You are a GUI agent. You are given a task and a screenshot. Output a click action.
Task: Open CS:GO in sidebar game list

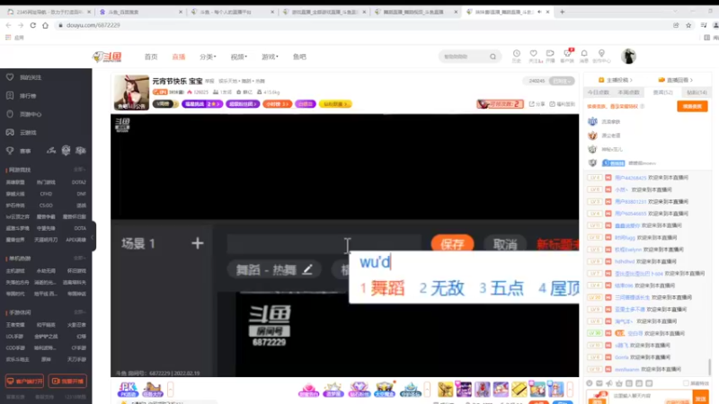click(x=46, y=206)
